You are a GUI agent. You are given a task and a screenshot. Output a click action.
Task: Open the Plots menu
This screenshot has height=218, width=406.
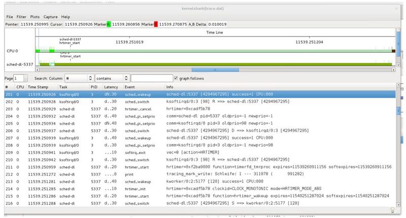(35, 17)
